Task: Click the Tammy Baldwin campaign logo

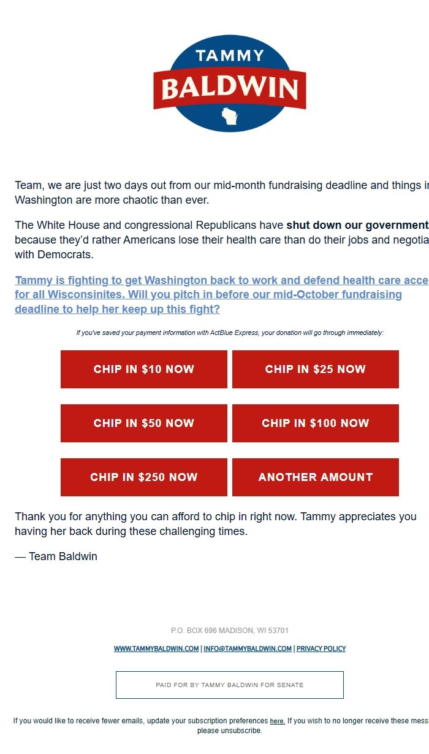Action: tap(230, 83)
